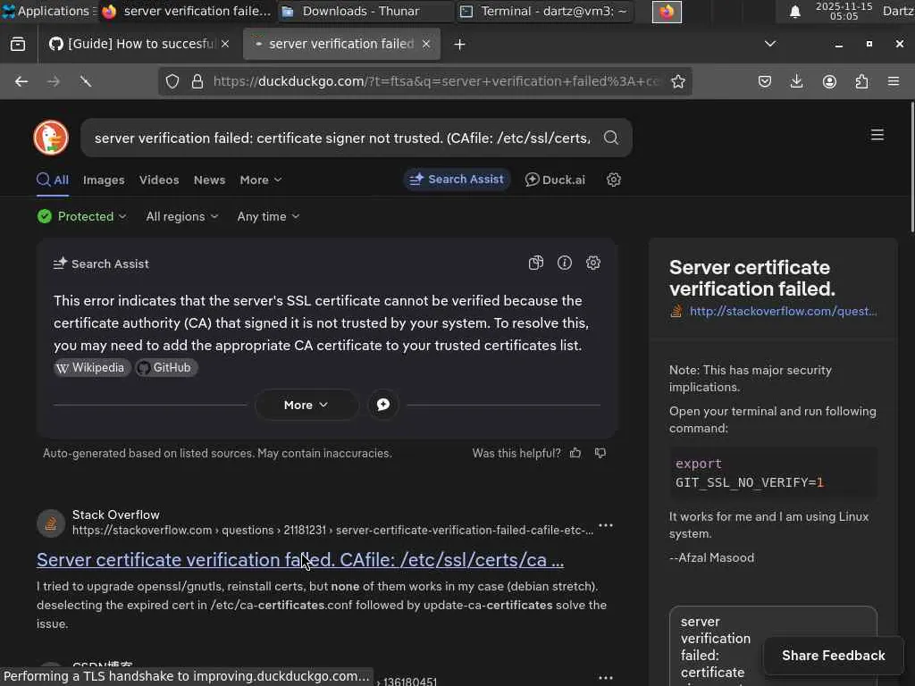
Task: Go to the DuckDuckGo home logo
Action: 51,138
